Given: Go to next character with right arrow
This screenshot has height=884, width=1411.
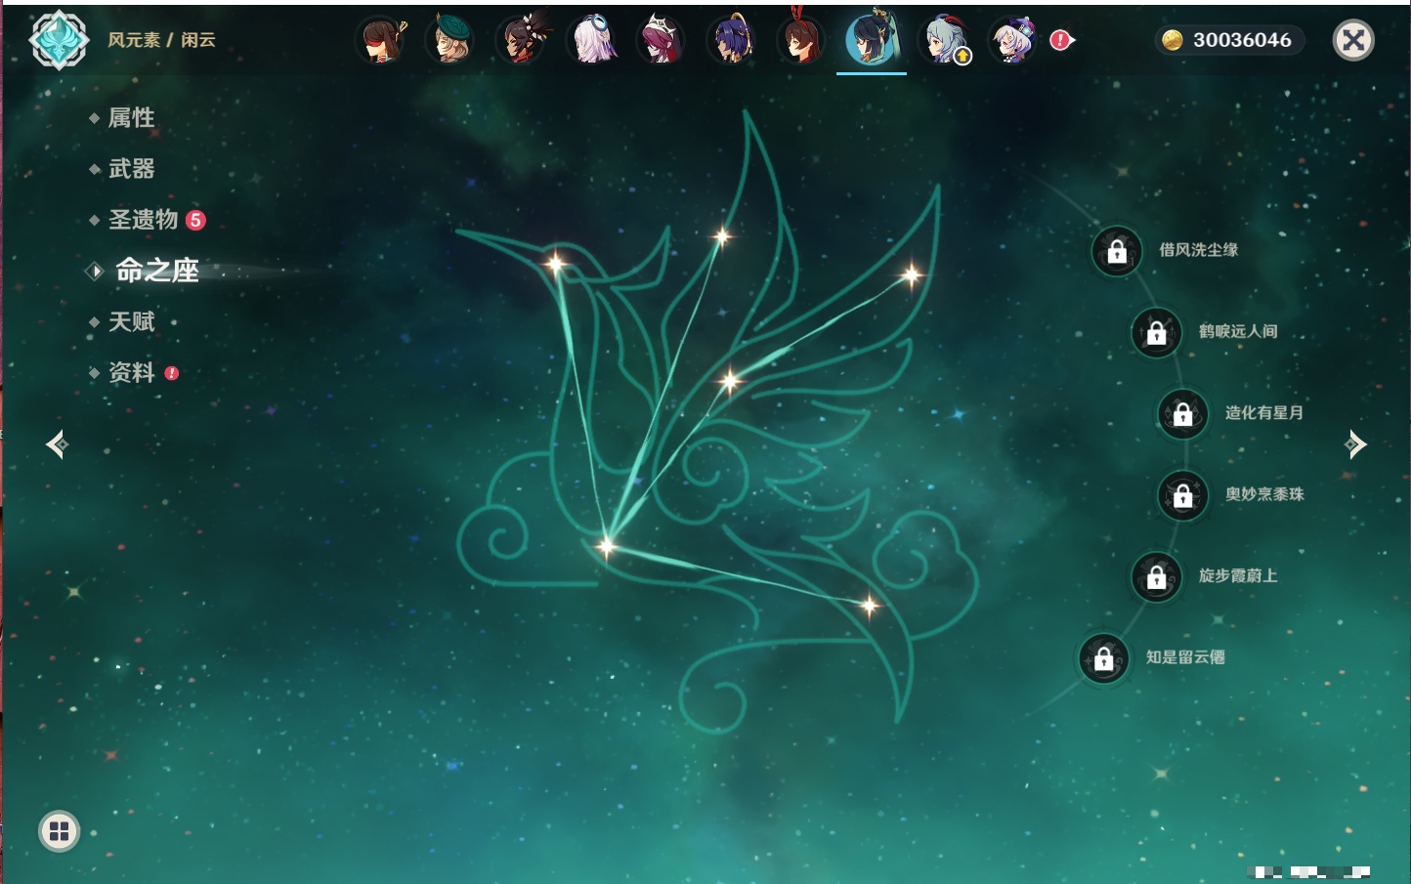Looking at the screenshot, I should coord(1355,444).
